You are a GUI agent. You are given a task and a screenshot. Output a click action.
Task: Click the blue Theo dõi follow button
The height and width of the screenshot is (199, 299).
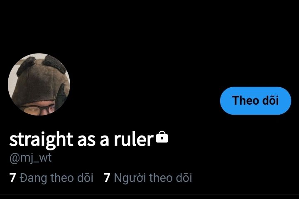255,101
